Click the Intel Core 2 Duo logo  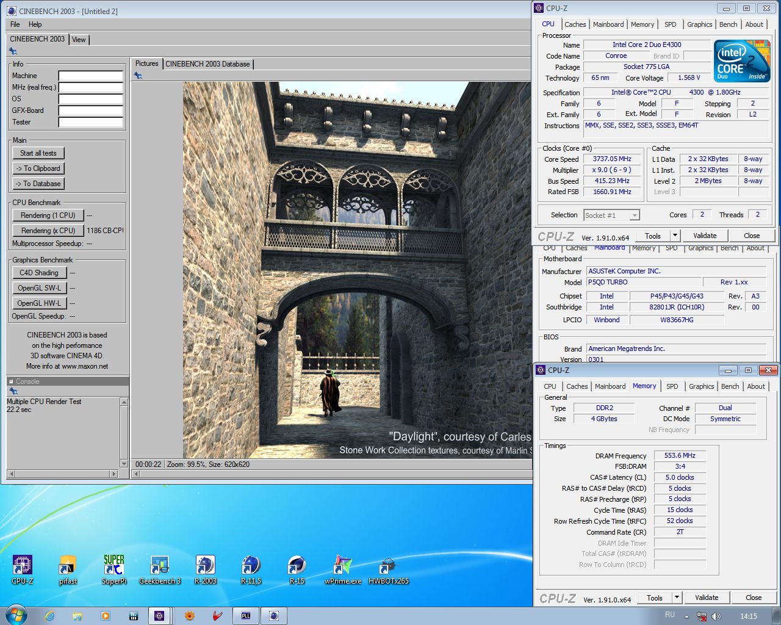743,61
